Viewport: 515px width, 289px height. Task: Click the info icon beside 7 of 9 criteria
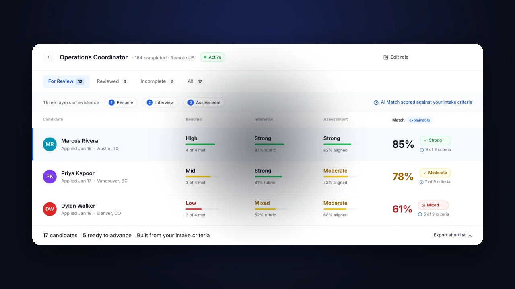(421, 182)
